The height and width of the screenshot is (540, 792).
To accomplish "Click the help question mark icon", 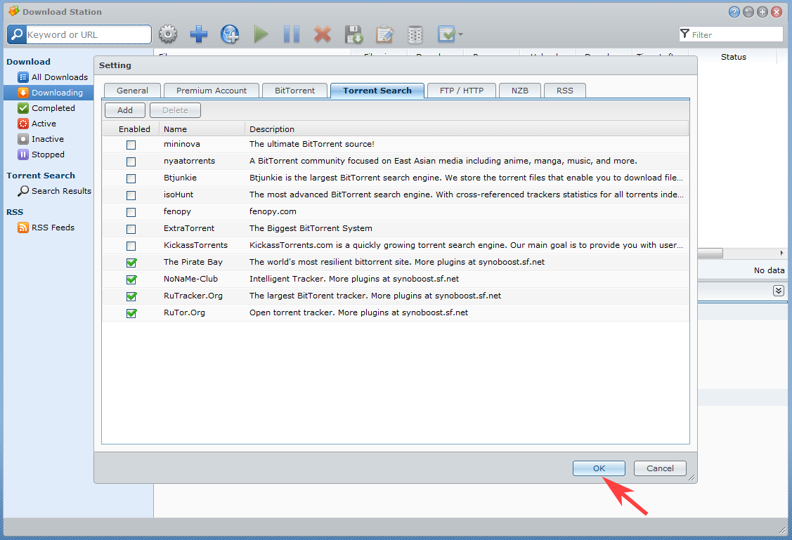I will click(x=734, y=12).
